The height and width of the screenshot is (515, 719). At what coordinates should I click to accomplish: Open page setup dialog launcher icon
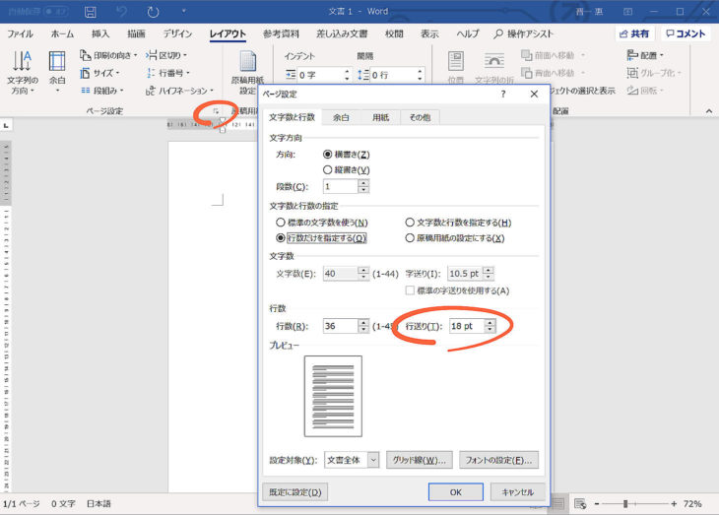pyautogui.click(x=216, y=111)
